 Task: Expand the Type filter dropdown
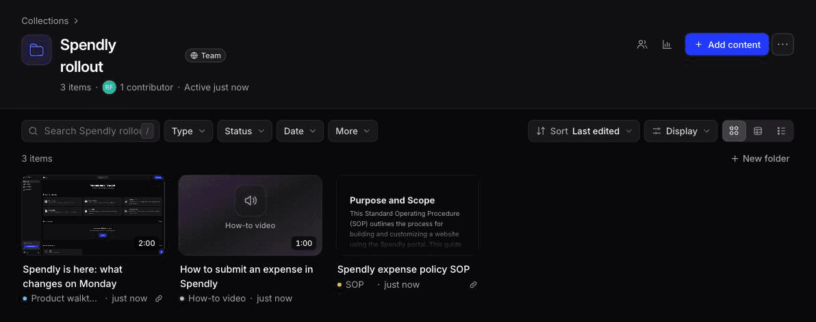[188, 131]
